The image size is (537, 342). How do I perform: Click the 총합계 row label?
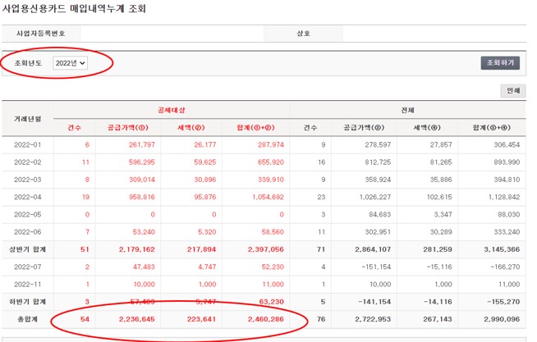click(27, 319)
